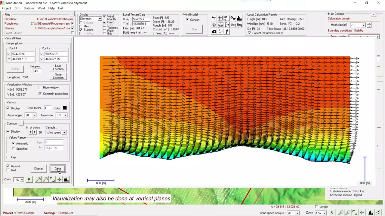This screenshot has height=216, width=385.
Task: Open the Project menu
Action: tap(6, 8)
